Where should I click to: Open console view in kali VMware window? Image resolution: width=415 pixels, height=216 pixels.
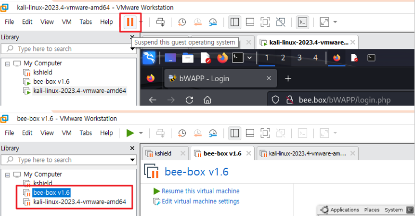pyautogui.click(x=302, y=22)
